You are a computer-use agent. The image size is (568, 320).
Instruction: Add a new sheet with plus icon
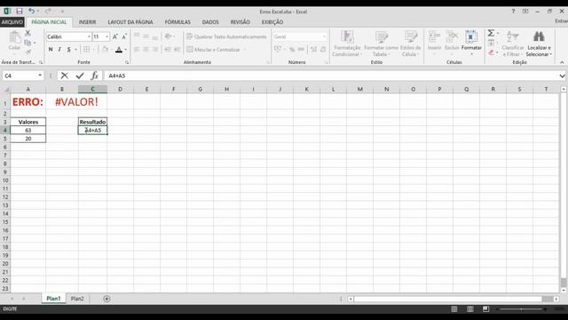point(106,299)
